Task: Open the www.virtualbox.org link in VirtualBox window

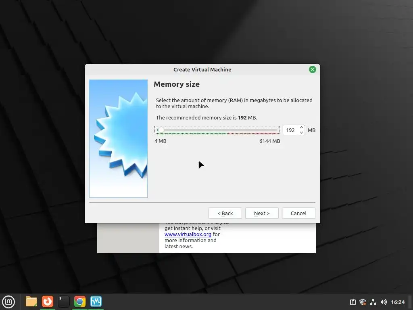Action: (188, 234)
